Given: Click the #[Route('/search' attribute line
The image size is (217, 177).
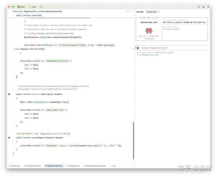Looking at the screenshot, I should tap(44, 134).
